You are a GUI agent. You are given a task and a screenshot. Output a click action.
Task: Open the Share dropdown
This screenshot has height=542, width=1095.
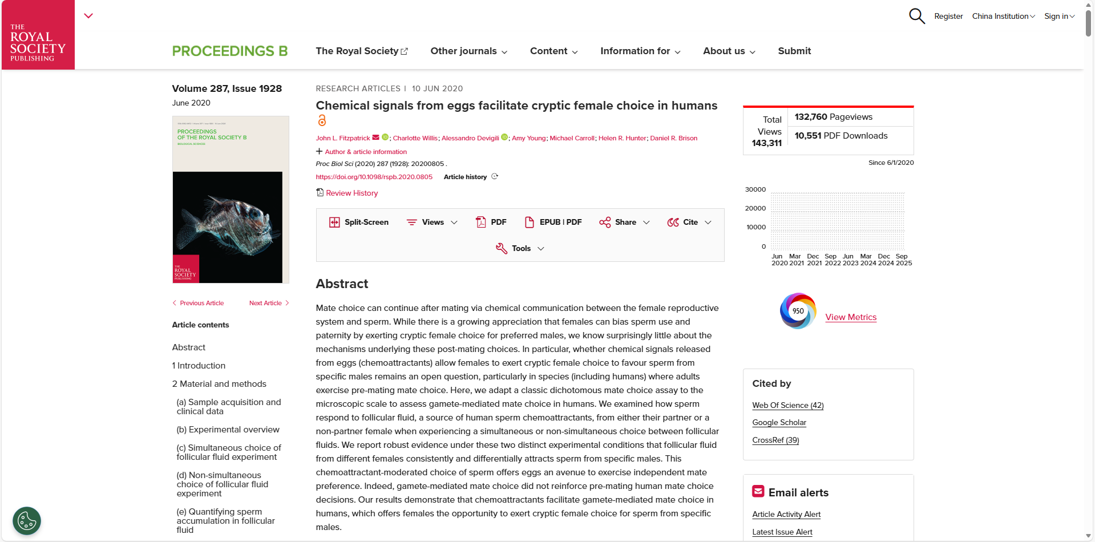(624, 222)
